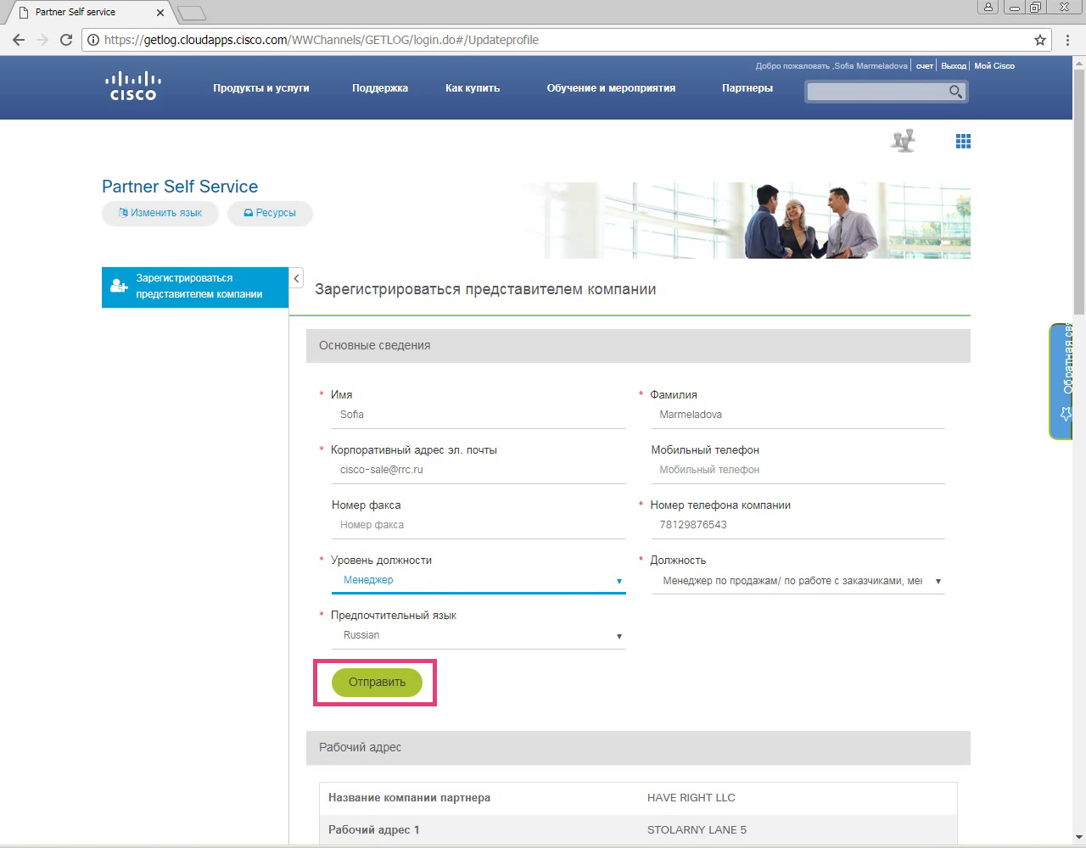Click the Отправить button
Viewport: 1086px width, 848px height.
(x=377, y=683)
